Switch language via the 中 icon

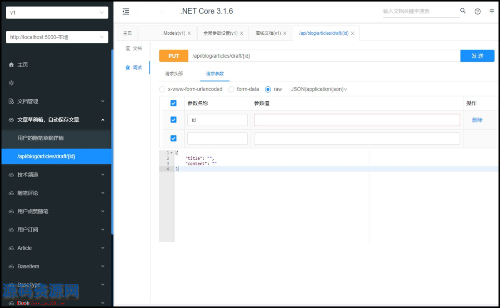click(492, 12)
